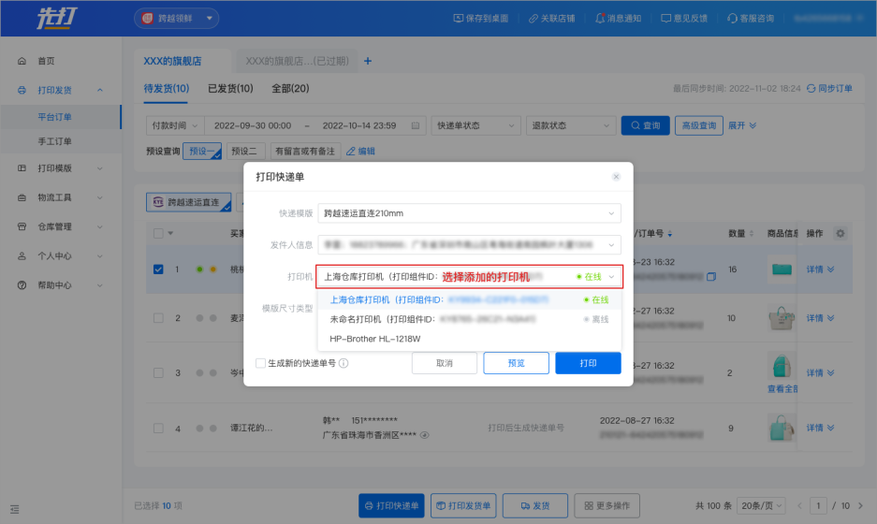Click the table column settings gear icon
877x524 pixels.
[x=840, y=233]
